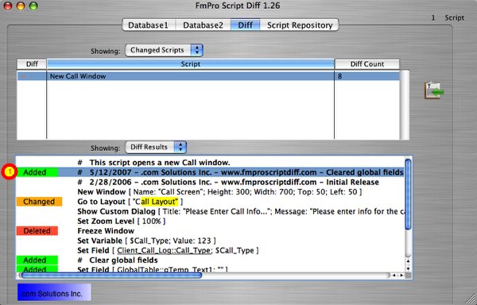Viewport: 477px width, 305px height.
Task: Click the .com Solutions Inc. logo
Action: pos(54,292)
